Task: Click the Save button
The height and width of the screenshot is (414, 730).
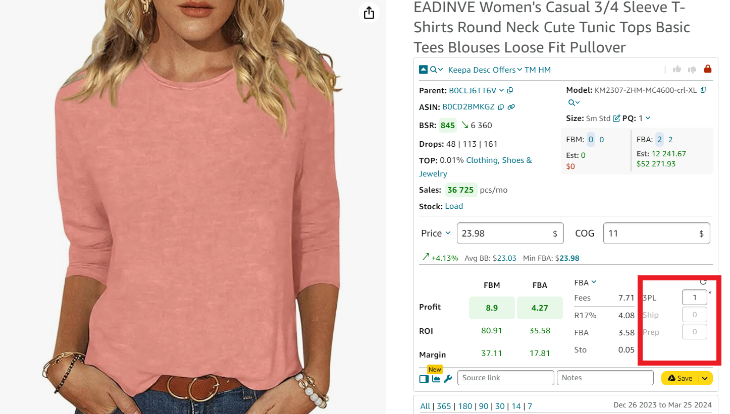Action: [680, 378]
